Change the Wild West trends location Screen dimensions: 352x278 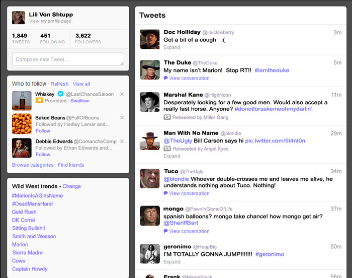click(71, 186)
